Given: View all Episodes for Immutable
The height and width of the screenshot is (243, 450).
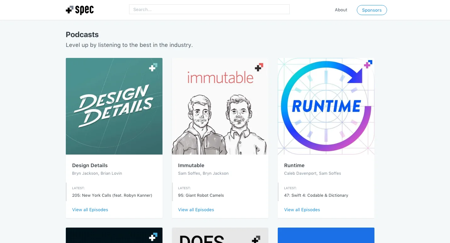Looking at the screenshot, I should (x=196, y=210).
